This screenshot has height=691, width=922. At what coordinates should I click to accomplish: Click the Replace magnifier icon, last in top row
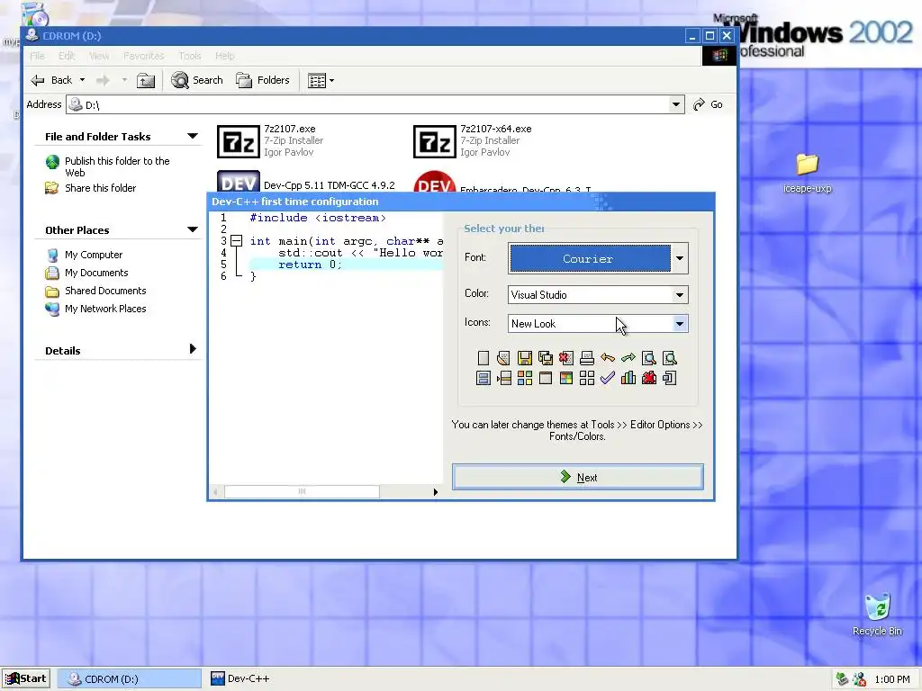pos(669,358)
